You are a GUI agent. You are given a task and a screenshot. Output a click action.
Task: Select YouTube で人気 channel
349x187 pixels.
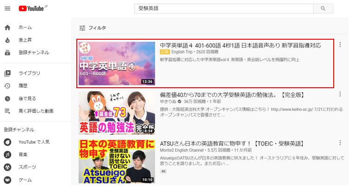coord(34,142)
